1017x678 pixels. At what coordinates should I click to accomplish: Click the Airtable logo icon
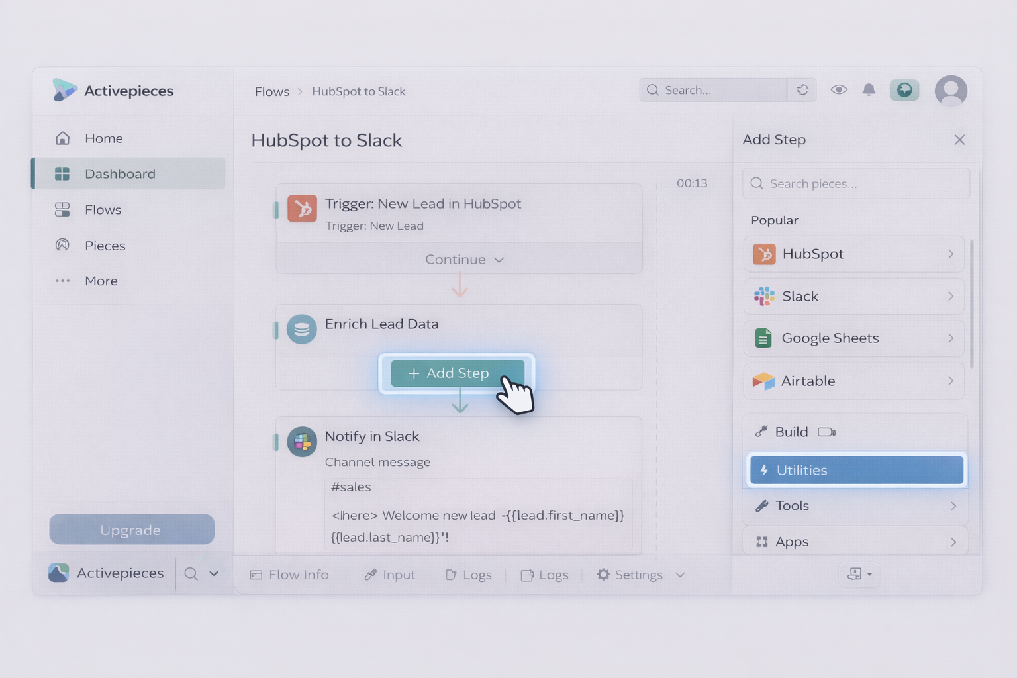click(x=763, y=381)
